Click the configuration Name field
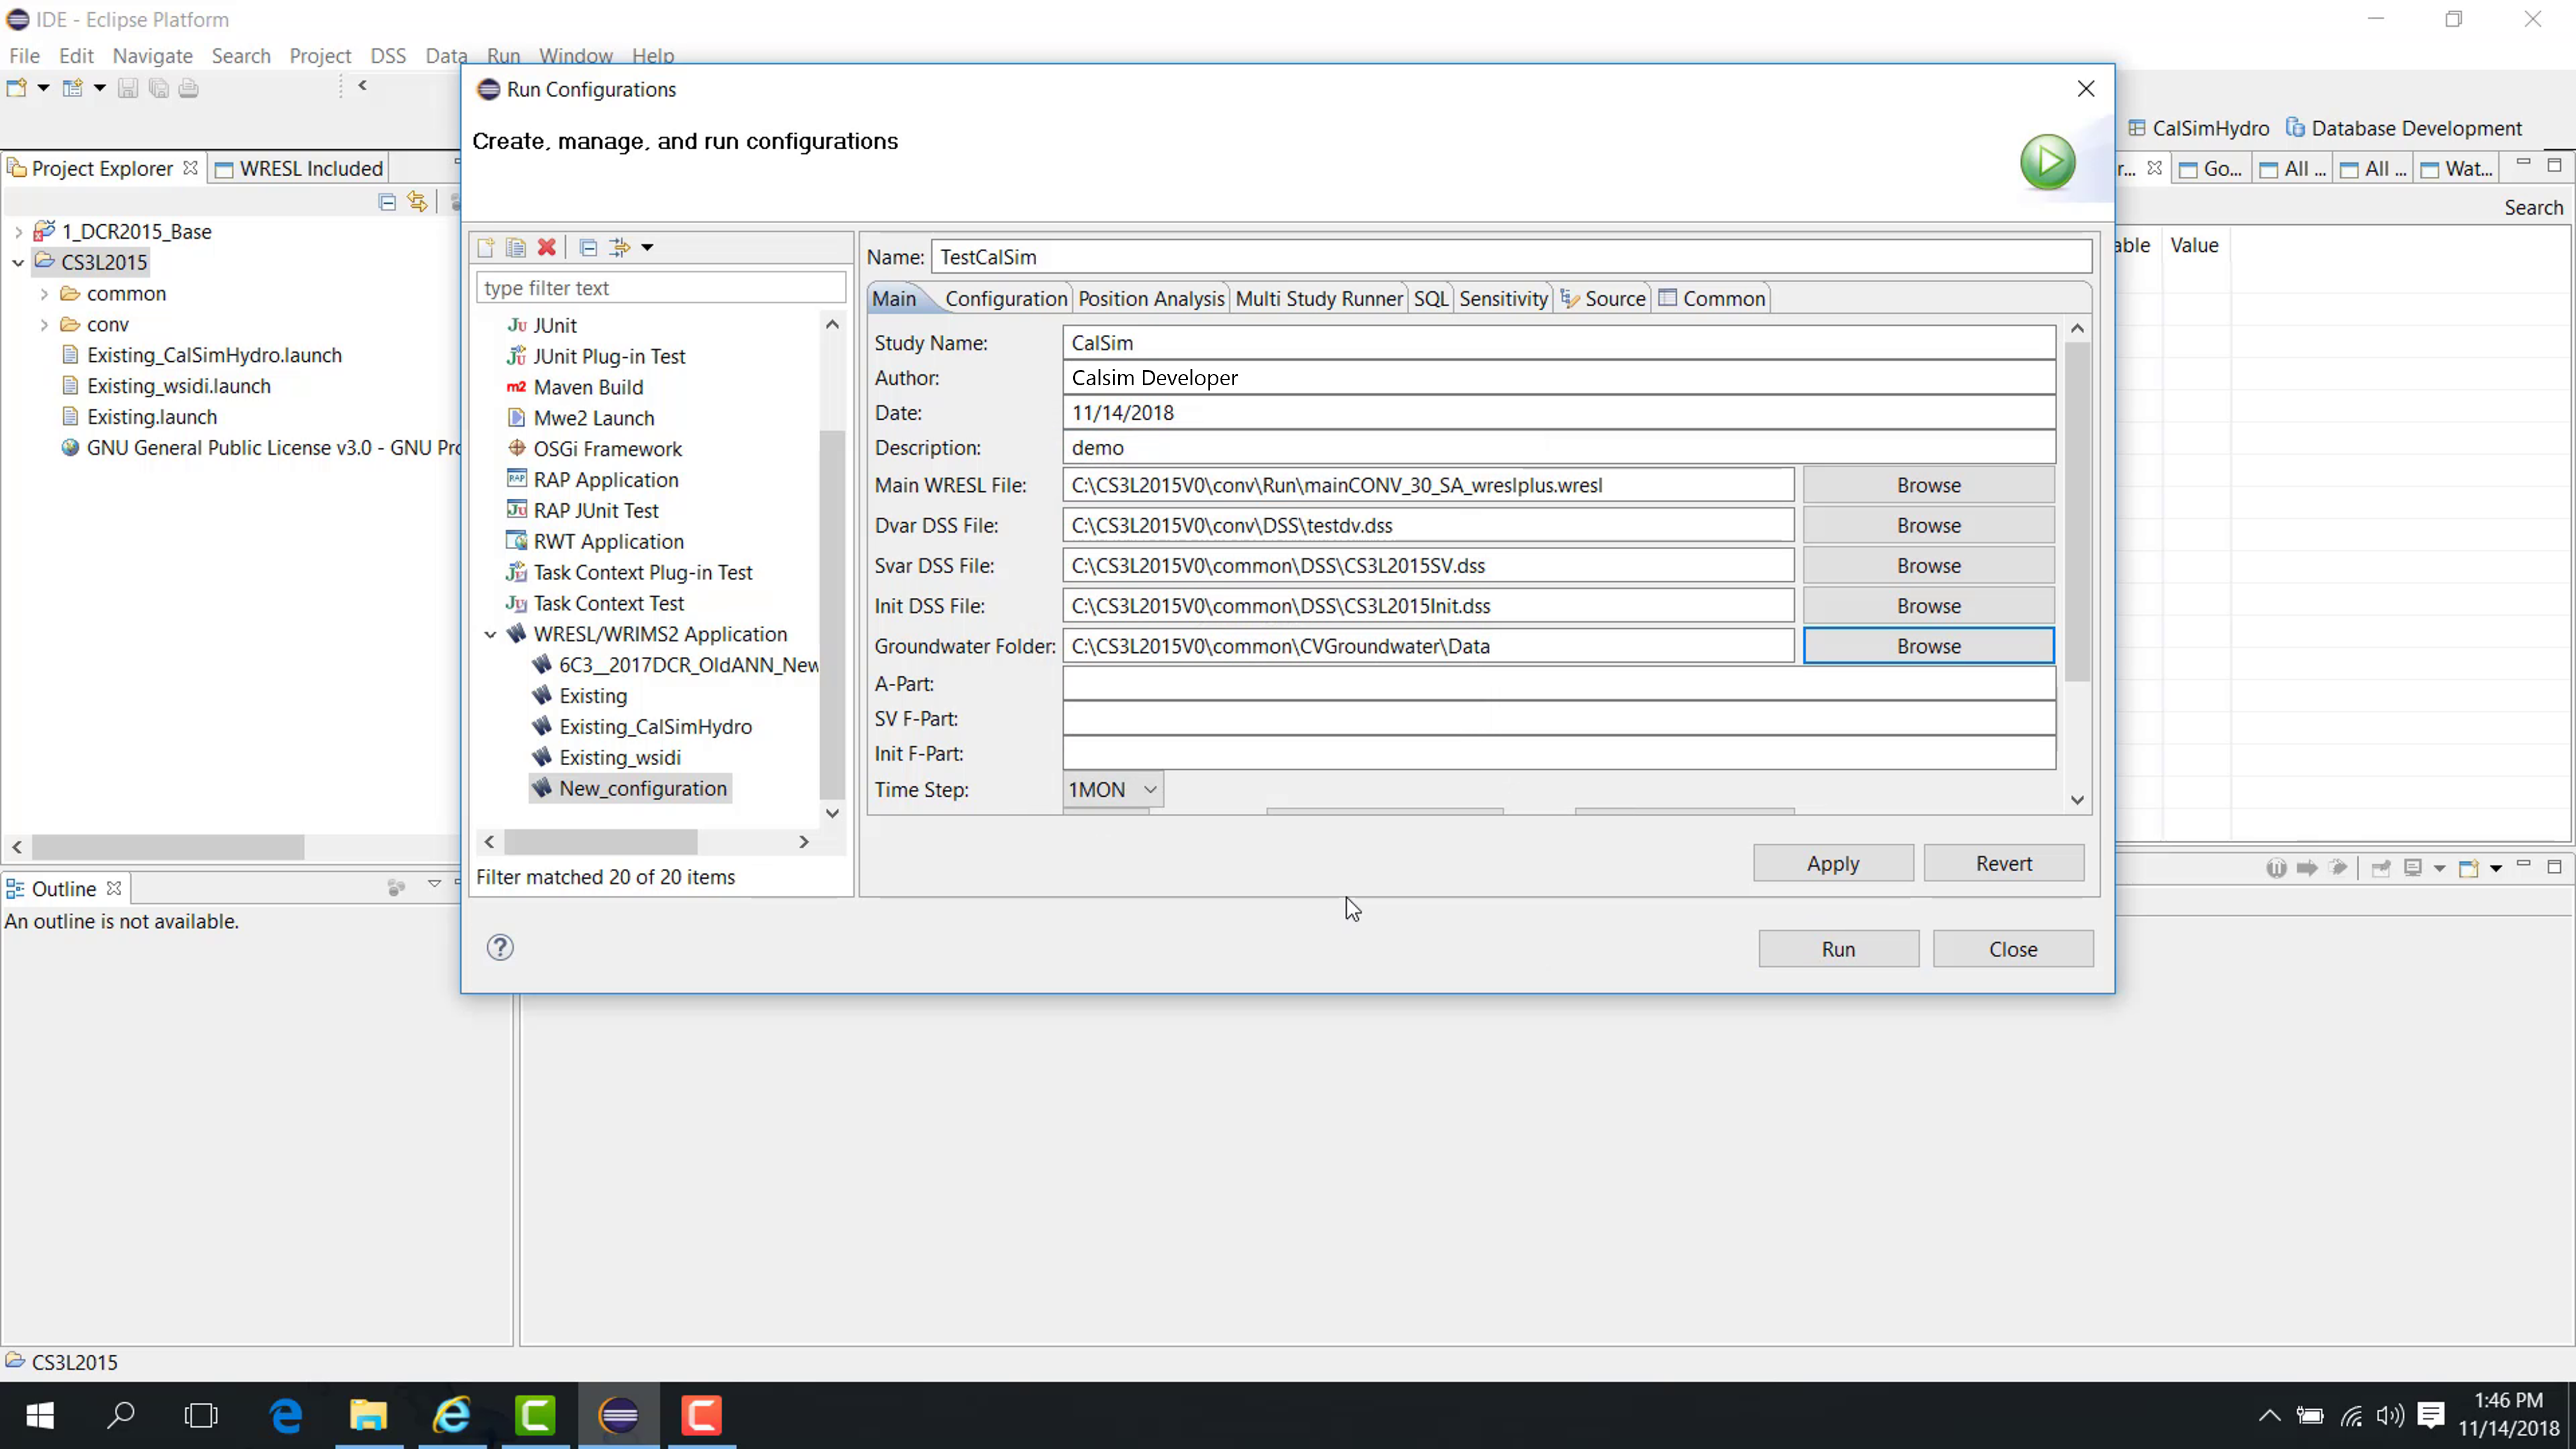 click(x=1511, y=257)
